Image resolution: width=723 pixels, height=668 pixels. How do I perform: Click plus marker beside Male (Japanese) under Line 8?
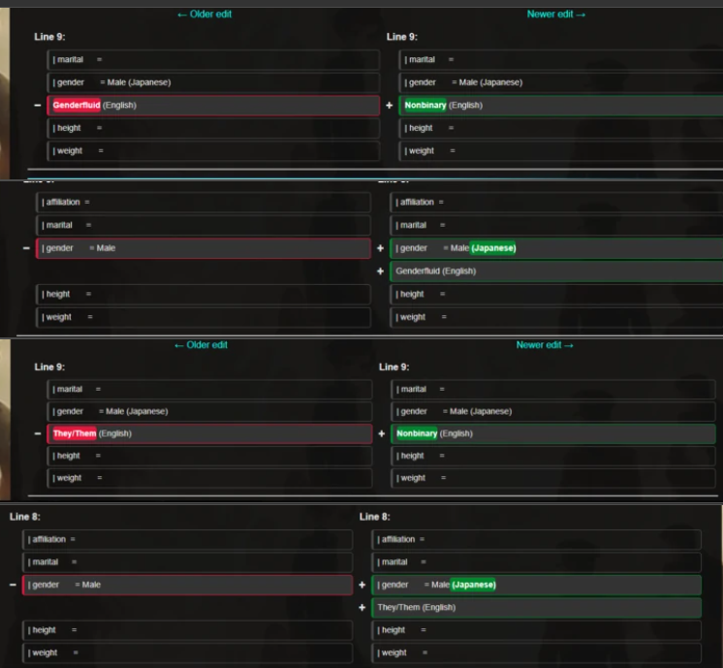tap(362, 585)
